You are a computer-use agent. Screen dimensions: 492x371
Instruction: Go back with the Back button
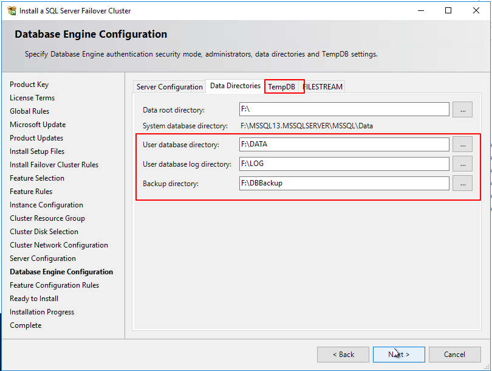pos(343,355)
